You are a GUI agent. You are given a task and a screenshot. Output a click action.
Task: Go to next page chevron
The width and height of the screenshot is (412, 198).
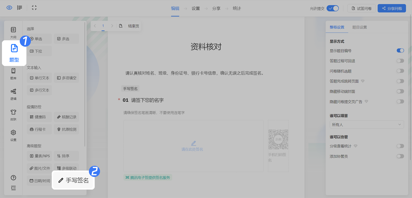112,26
